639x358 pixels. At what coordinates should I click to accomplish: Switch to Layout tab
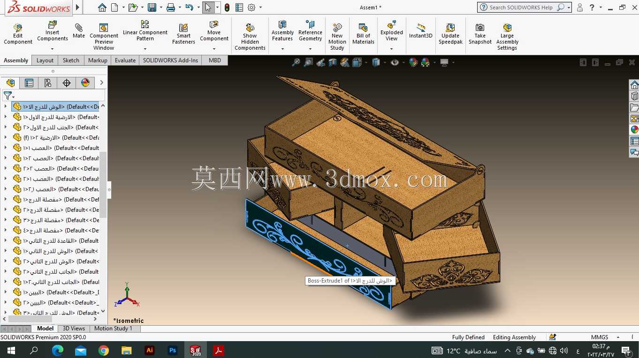click(45, 60)
